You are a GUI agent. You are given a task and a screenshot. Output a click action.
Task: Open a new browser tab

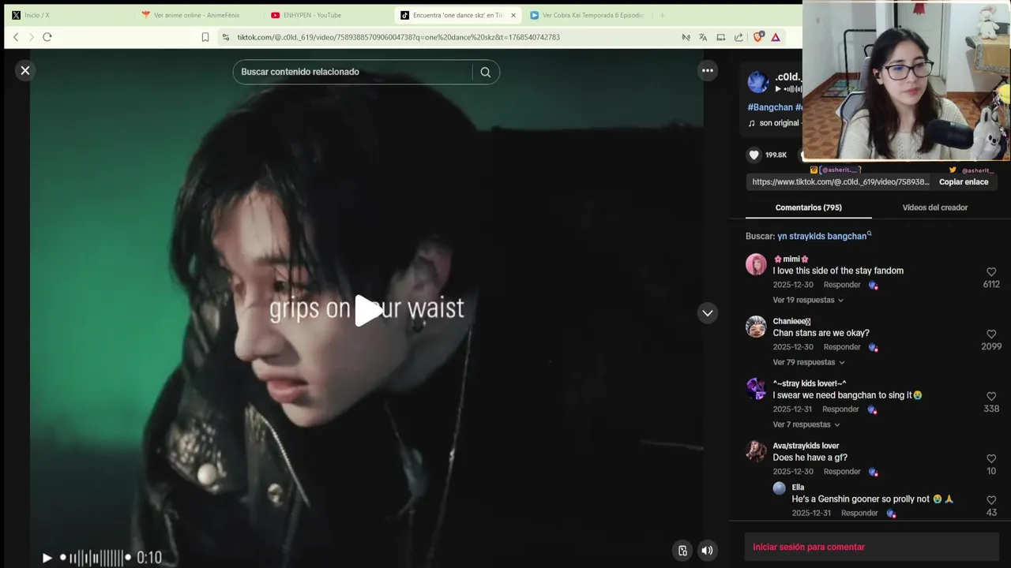coord(662,15)
